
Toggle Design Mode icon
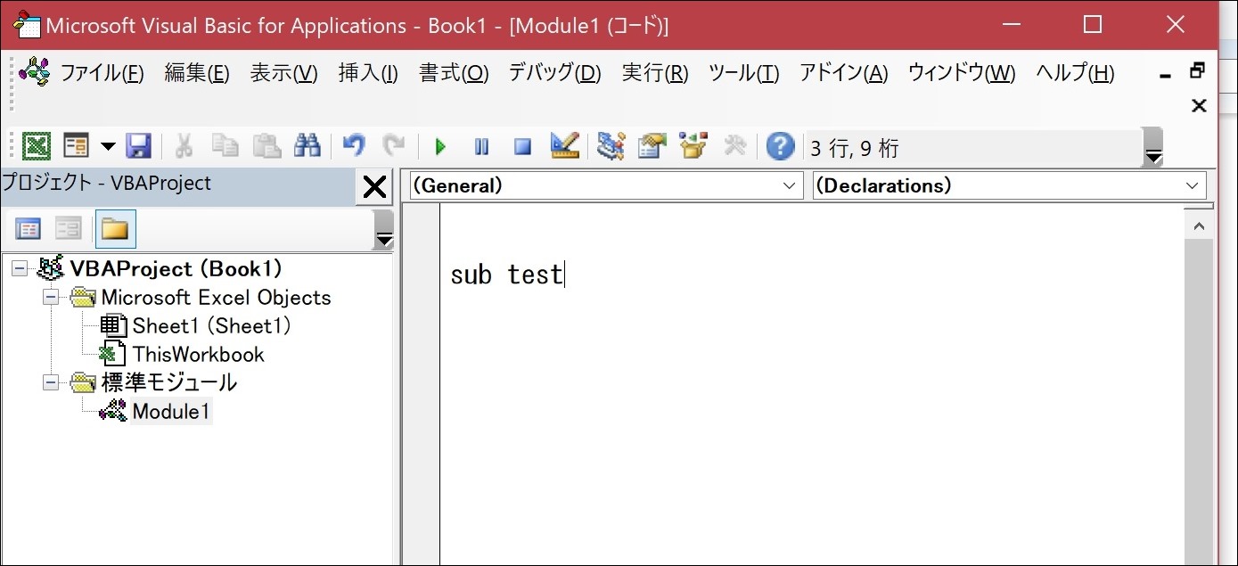click(x=564, y=145)
